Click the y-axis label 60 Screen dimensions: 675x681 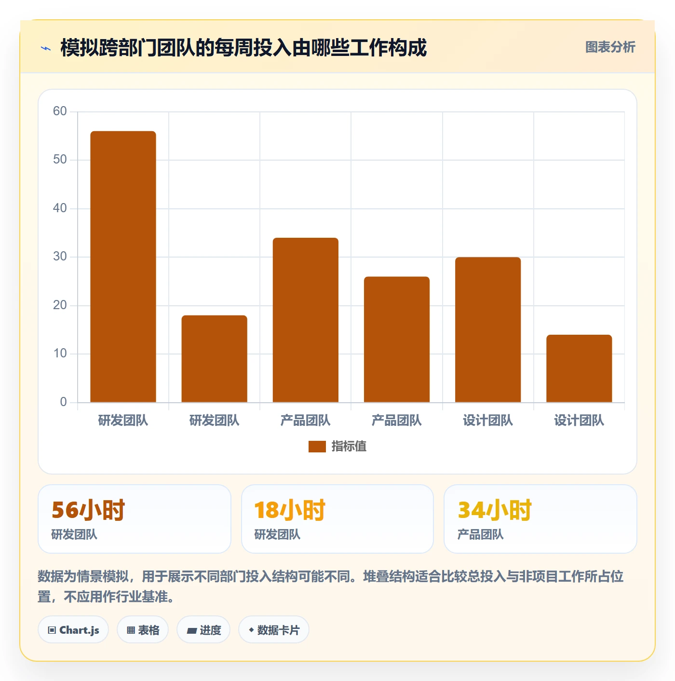(x=60, y=111)
